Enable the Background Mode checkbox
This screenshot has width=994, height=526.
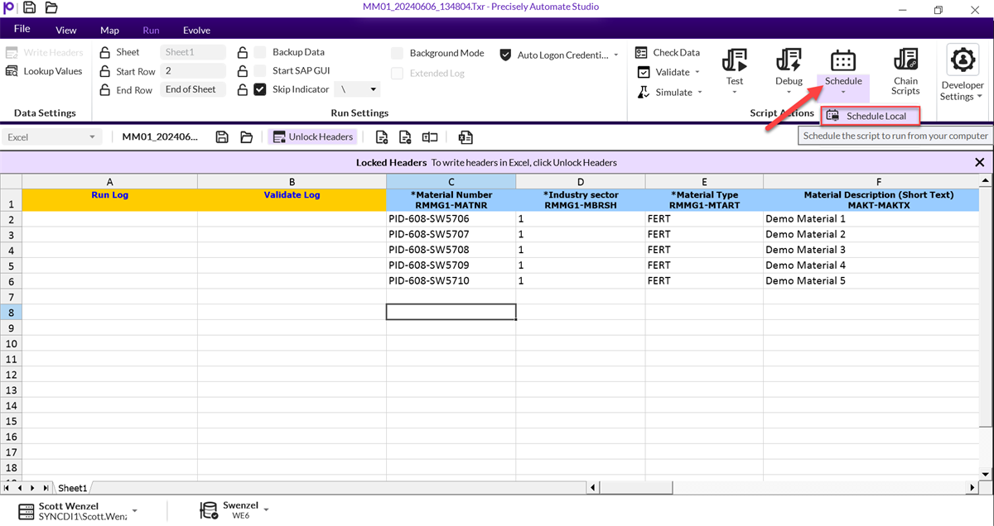pos(397,53)
